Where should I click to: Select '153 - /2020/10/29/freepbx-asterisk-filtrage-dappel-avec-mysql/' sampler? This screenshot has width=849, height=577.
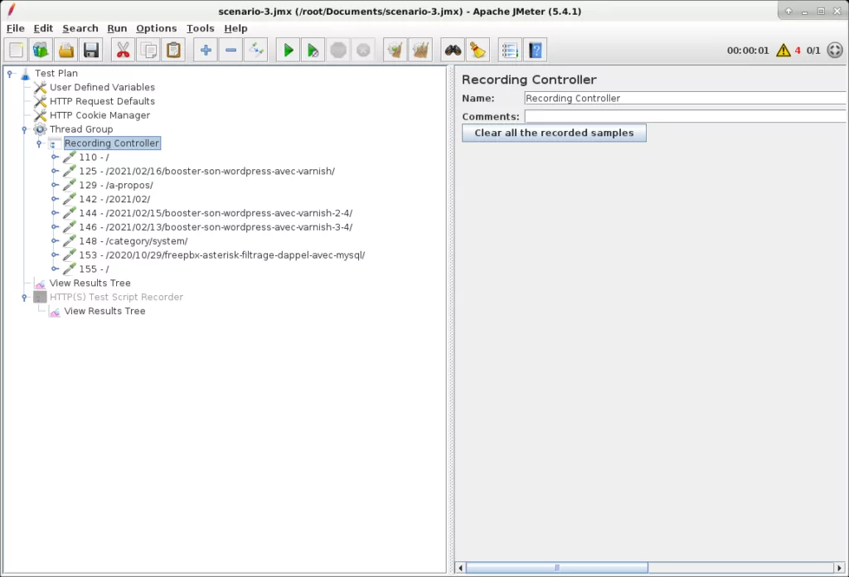pyautogui.click(x=222, y=255)
